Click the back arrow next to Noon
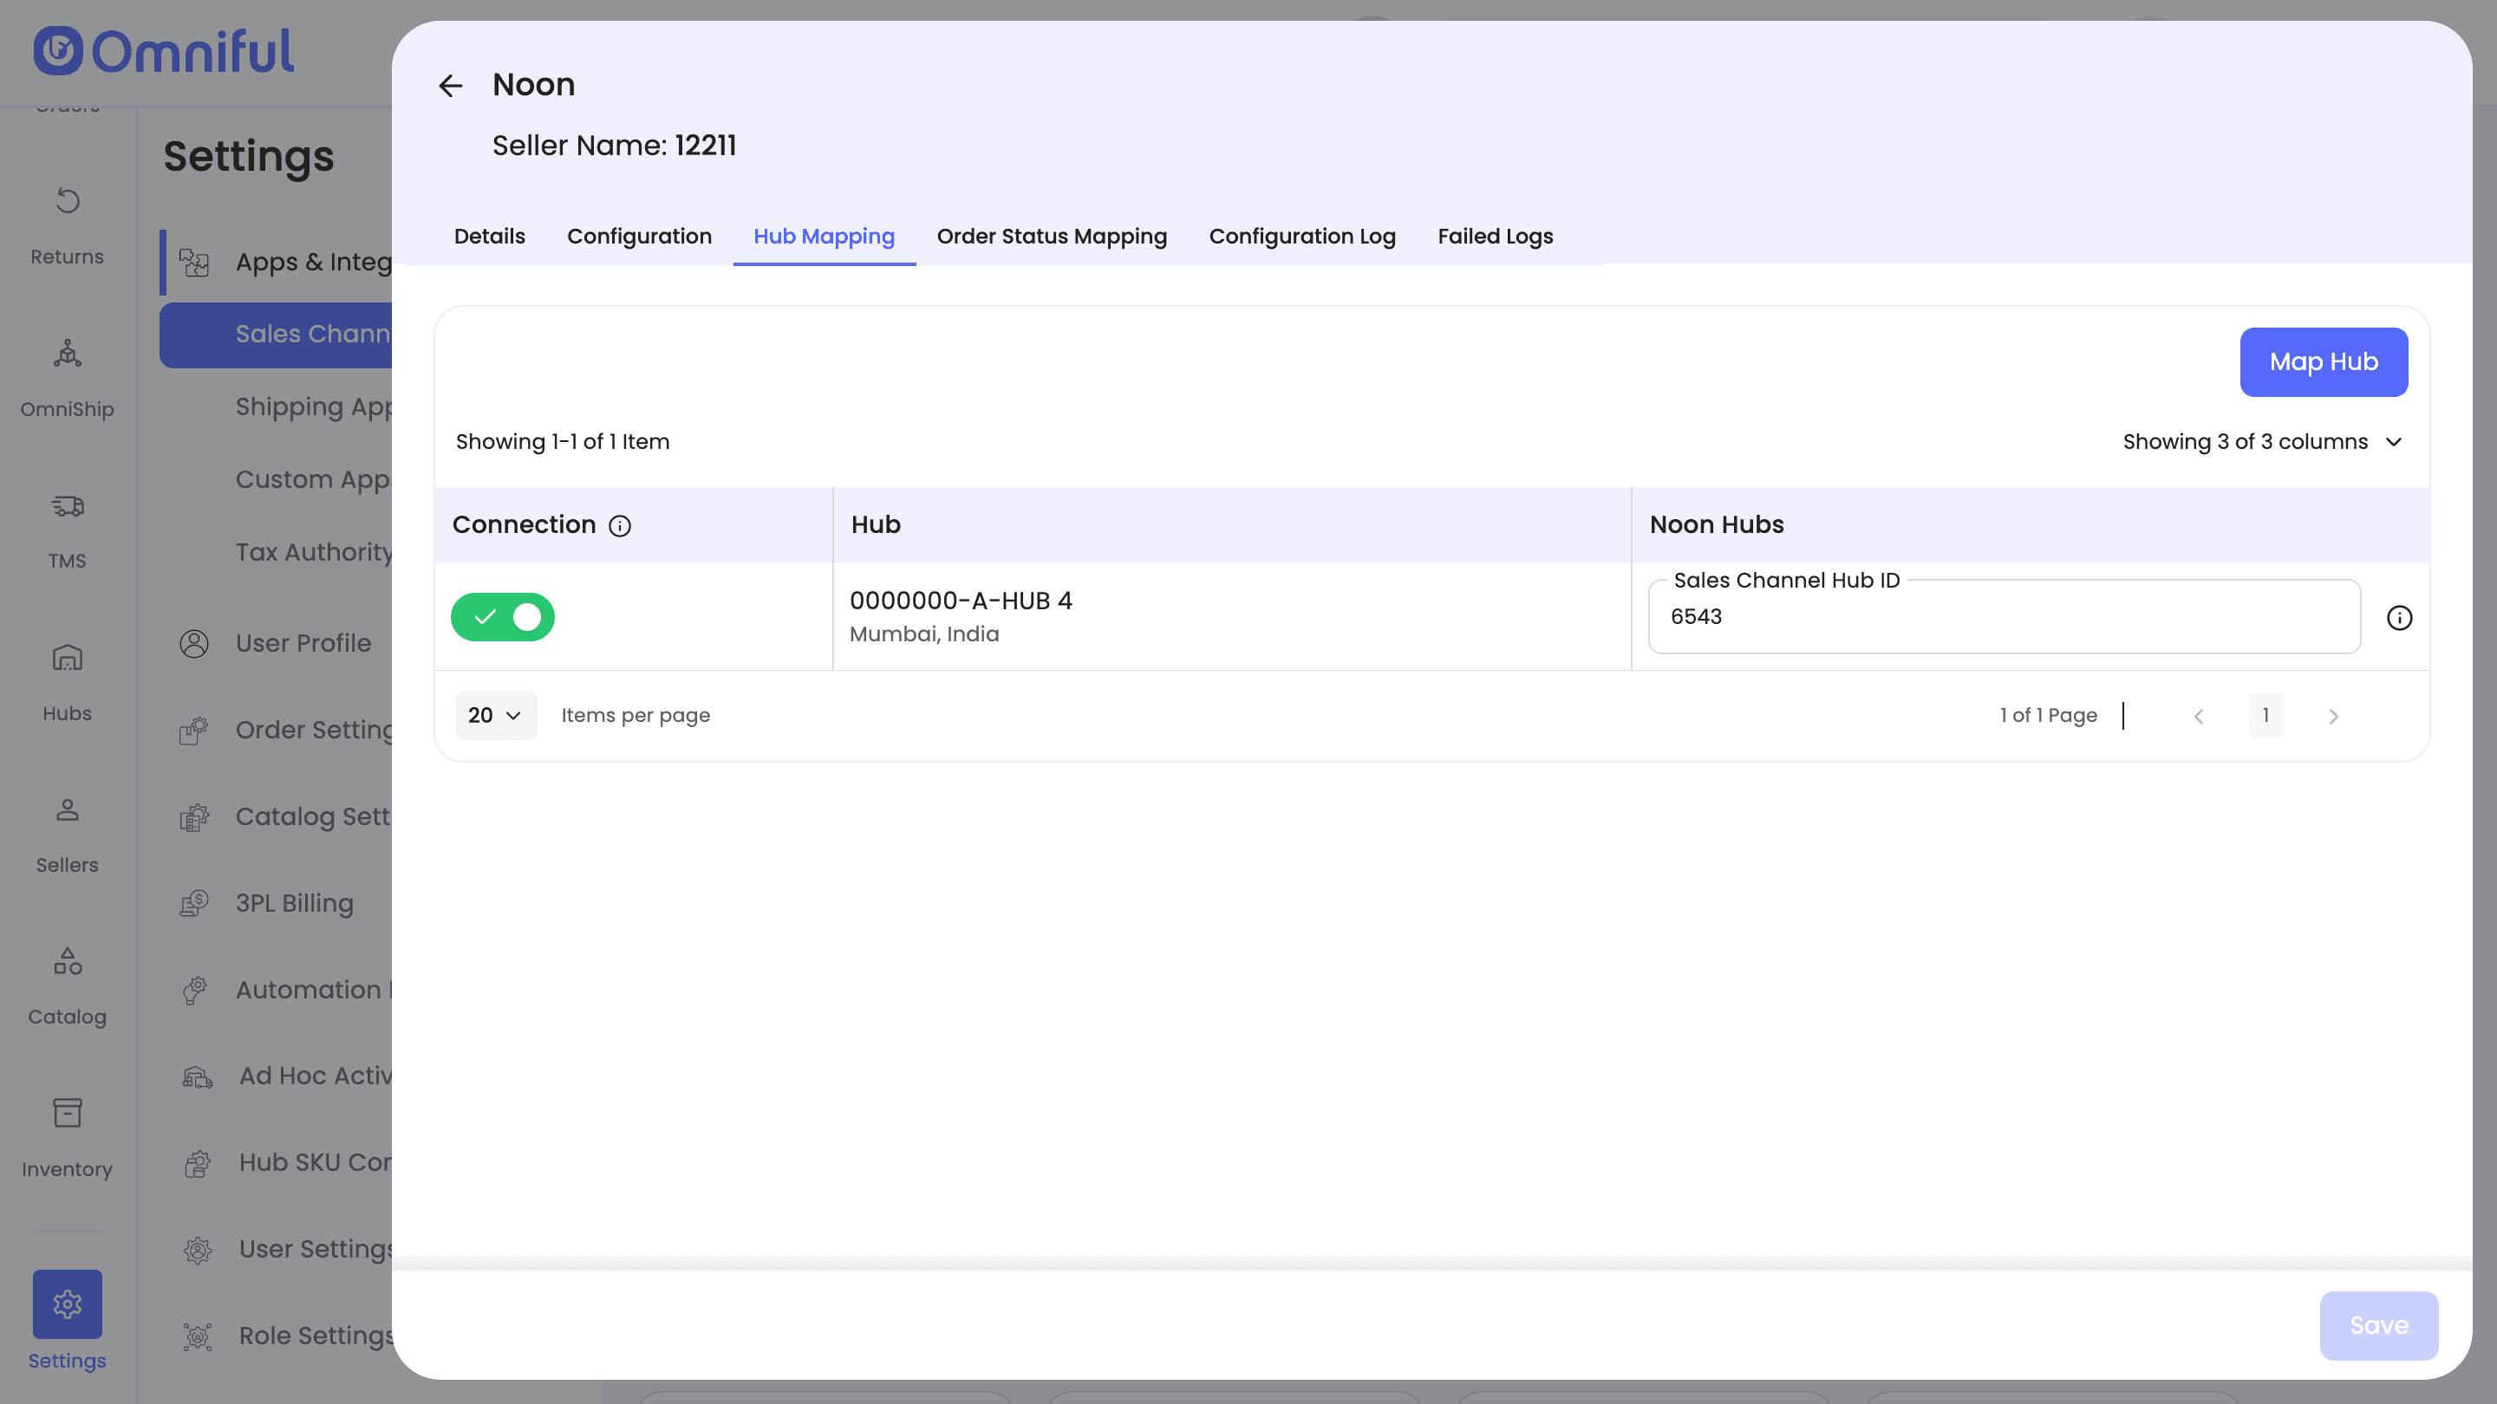The height and width of the screenshot is (1404, 2497). coord(450,85)
